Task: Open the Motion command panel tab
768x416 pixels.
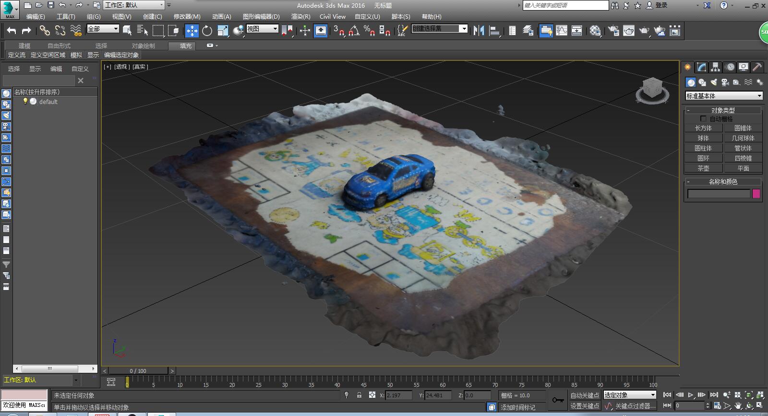Action: coord(730,67)
